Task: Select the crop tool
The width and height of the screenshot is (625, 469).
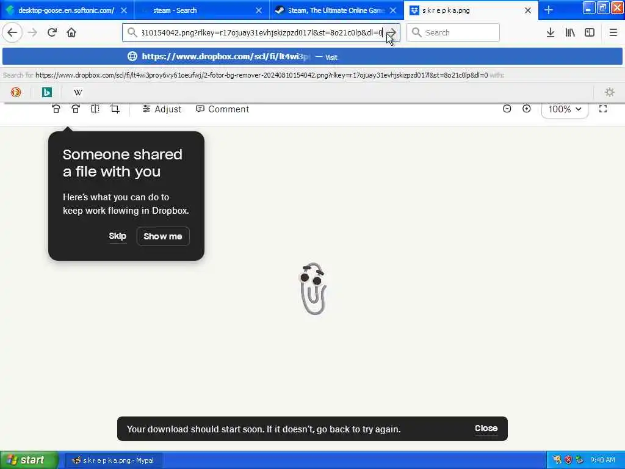Action: pyautogui.click(x=115, y=109)
